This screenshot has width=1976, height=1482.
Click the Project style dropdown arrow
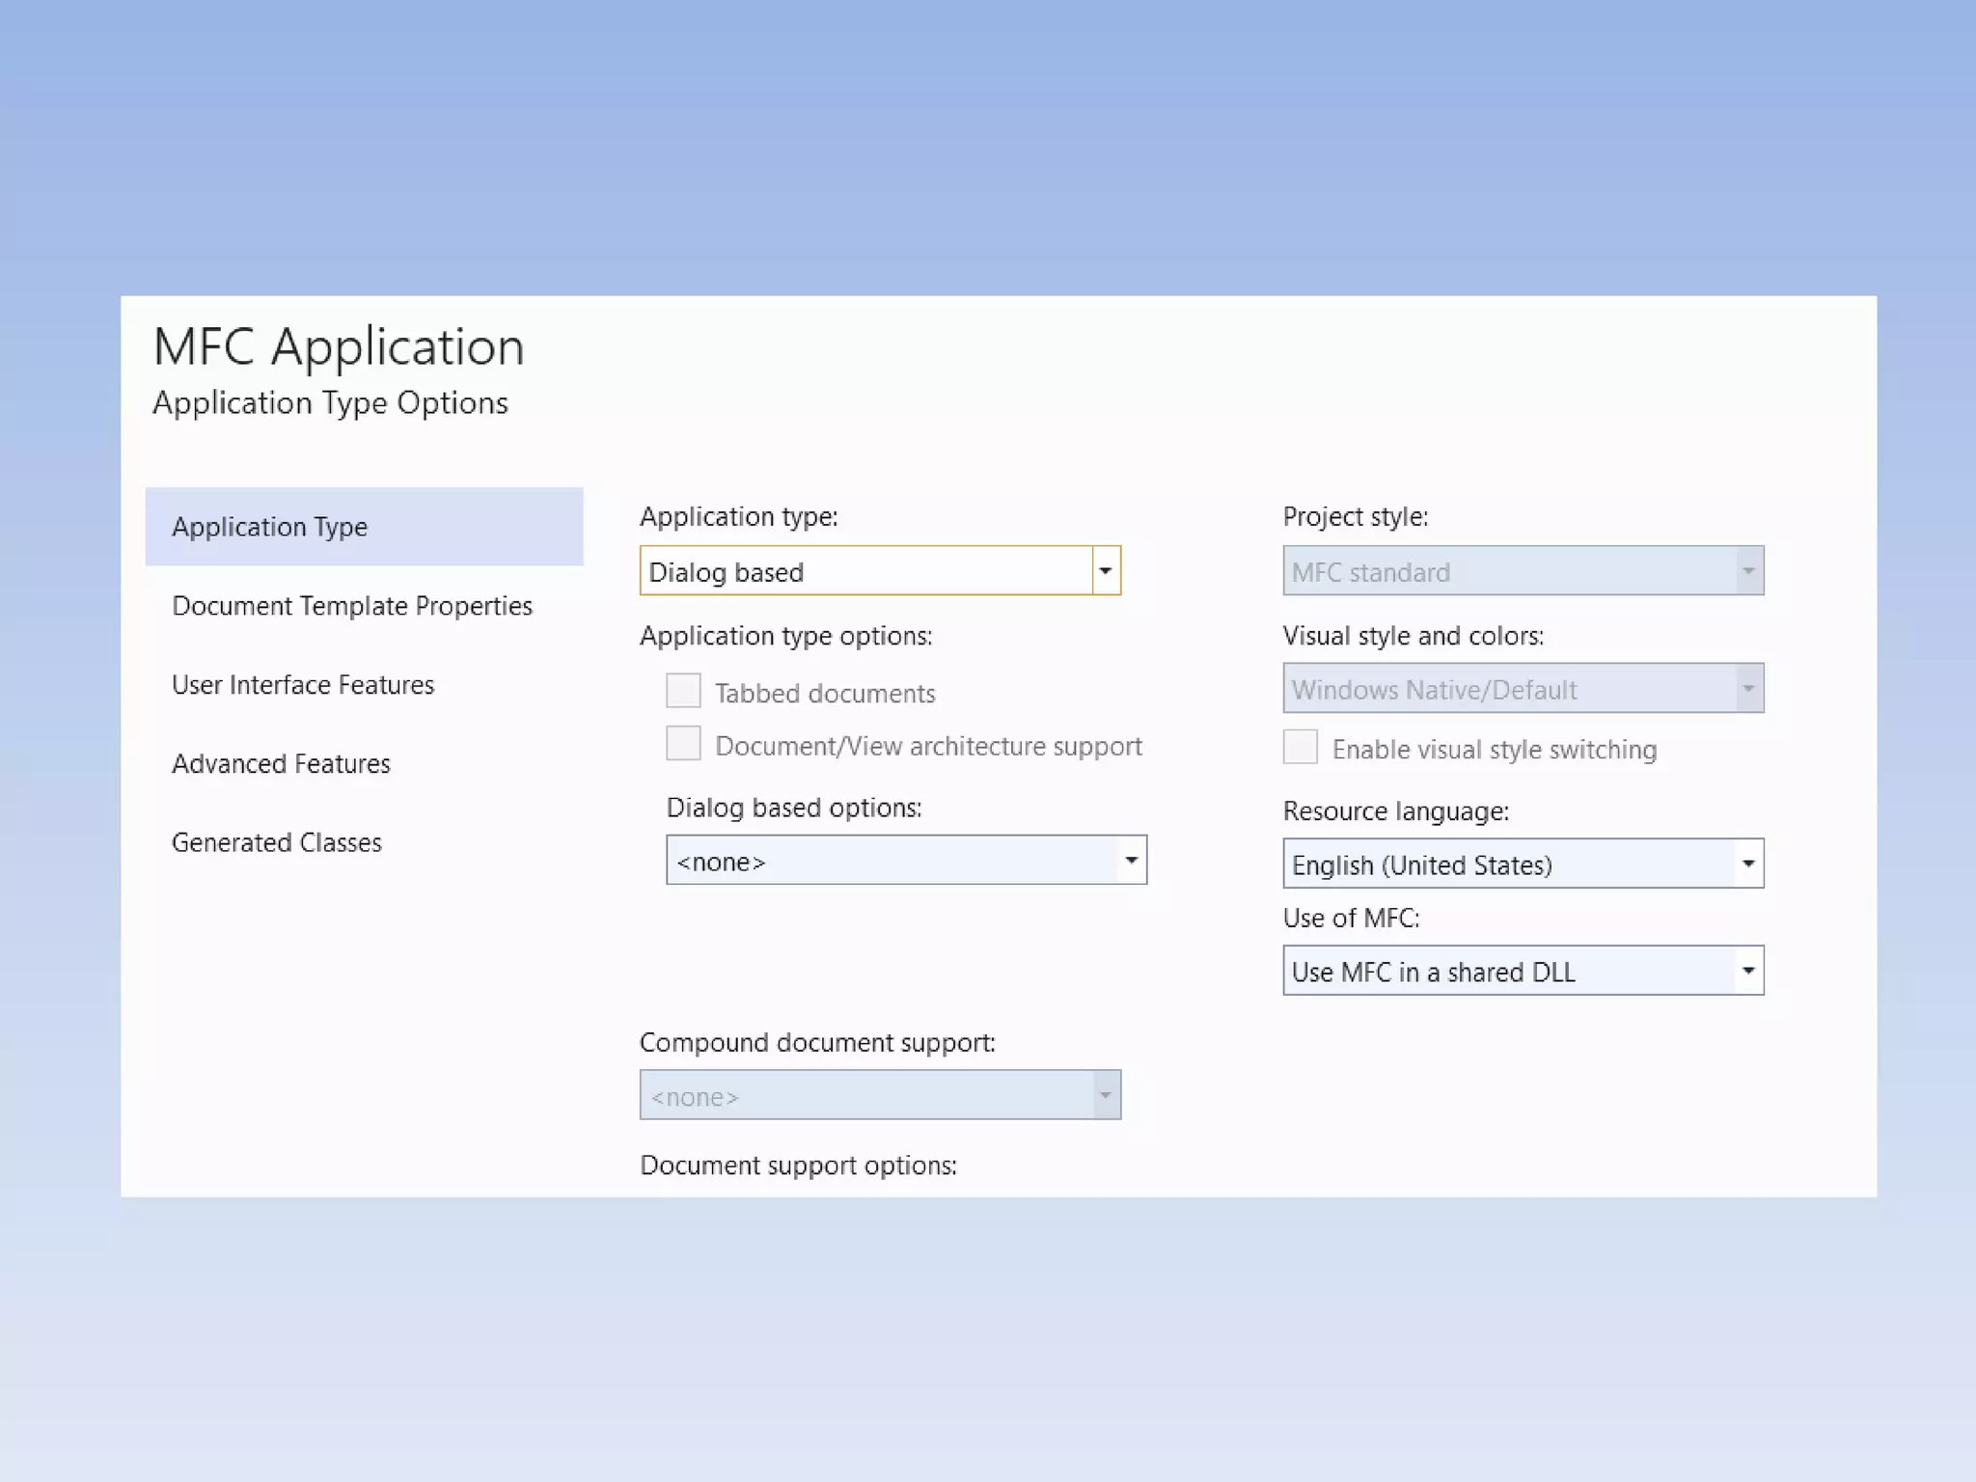click(1747, 571)
